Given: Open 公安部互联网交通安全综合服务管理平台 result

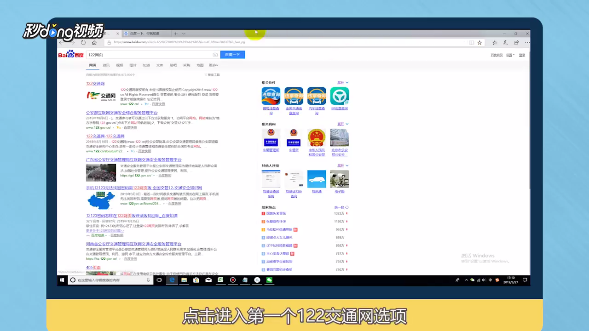Looking at the screenshot, I should pyautogui.click(x=121, y=113).
